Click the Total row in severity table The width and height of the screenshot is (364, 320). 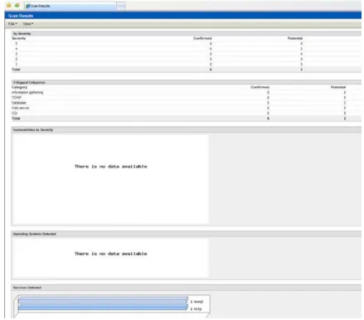pyautogui.click(x=187, y=70)
